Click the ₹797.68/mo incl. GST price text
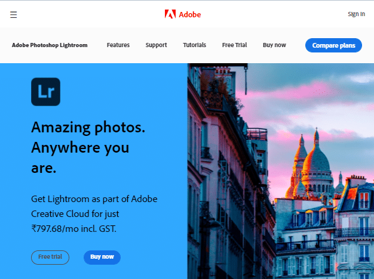374x279 pixels. 73,229
